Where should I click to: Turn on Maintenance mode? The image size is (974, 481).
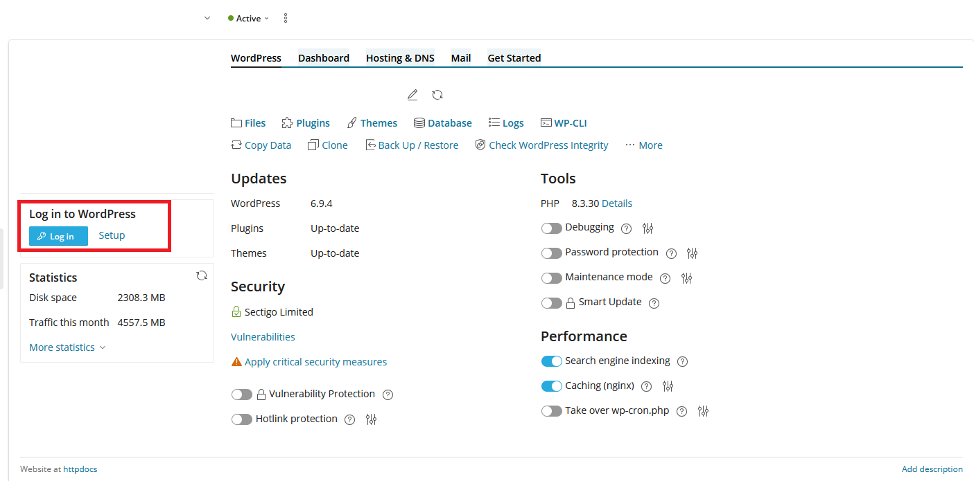pos(551,278)
